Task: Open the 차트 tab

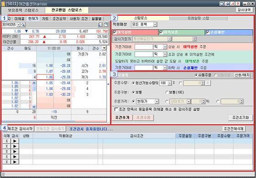Action: [45, 19]
